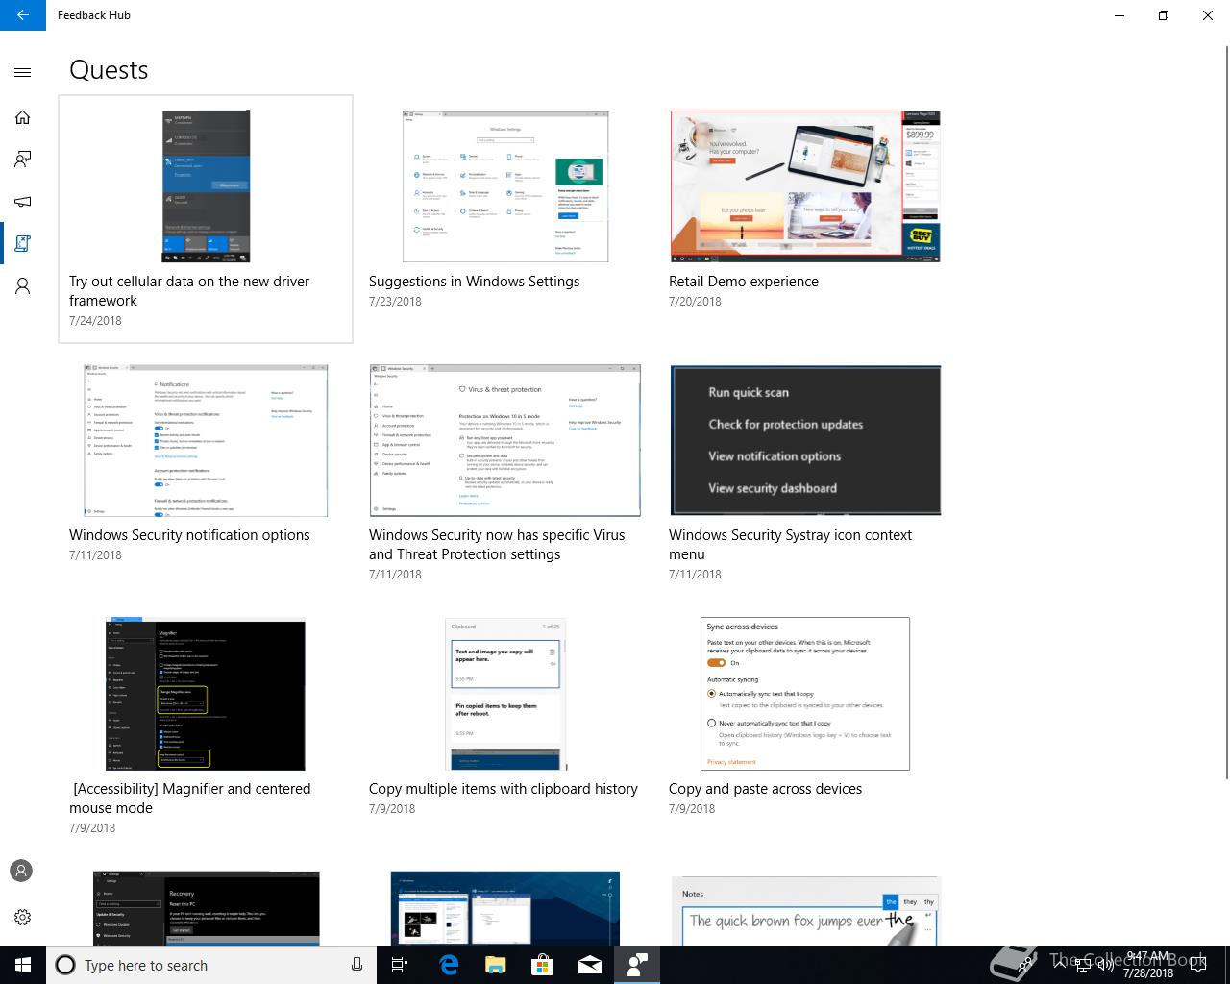Open Microsoft Store from the taskbar
The height and width of the screenshot is (984, 1230).
click(x=542, y=965)
